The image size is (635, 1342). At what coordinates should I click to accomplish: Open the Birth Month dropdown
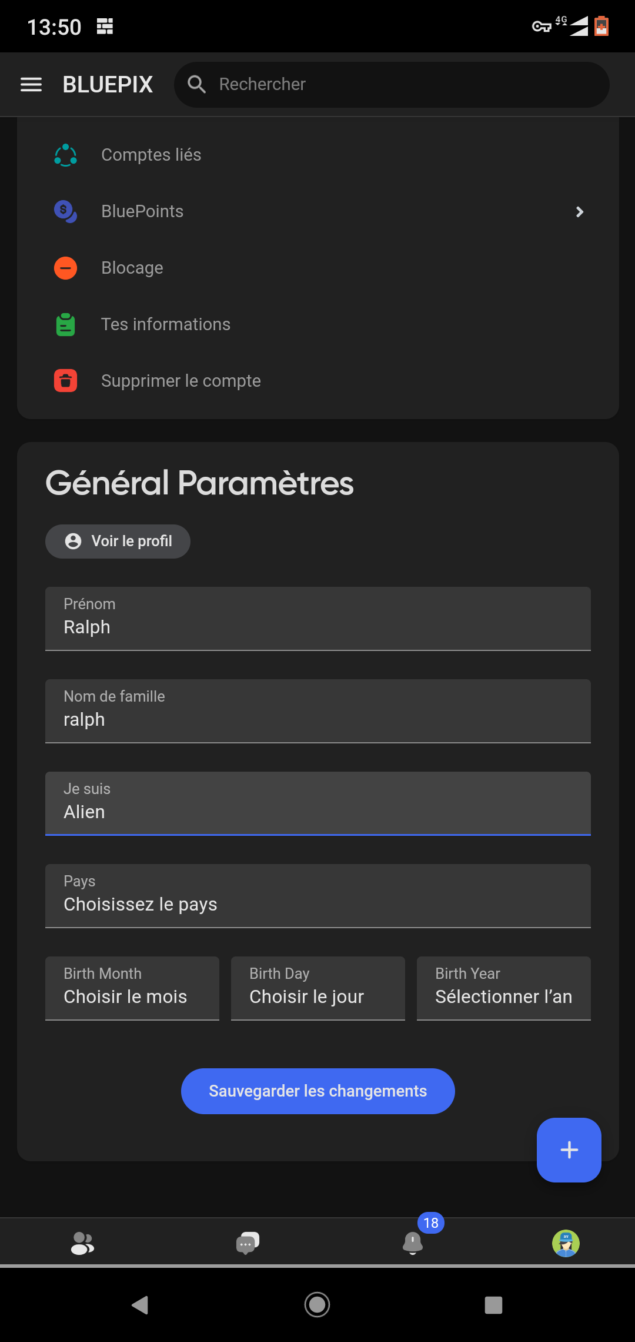point(132,988)
